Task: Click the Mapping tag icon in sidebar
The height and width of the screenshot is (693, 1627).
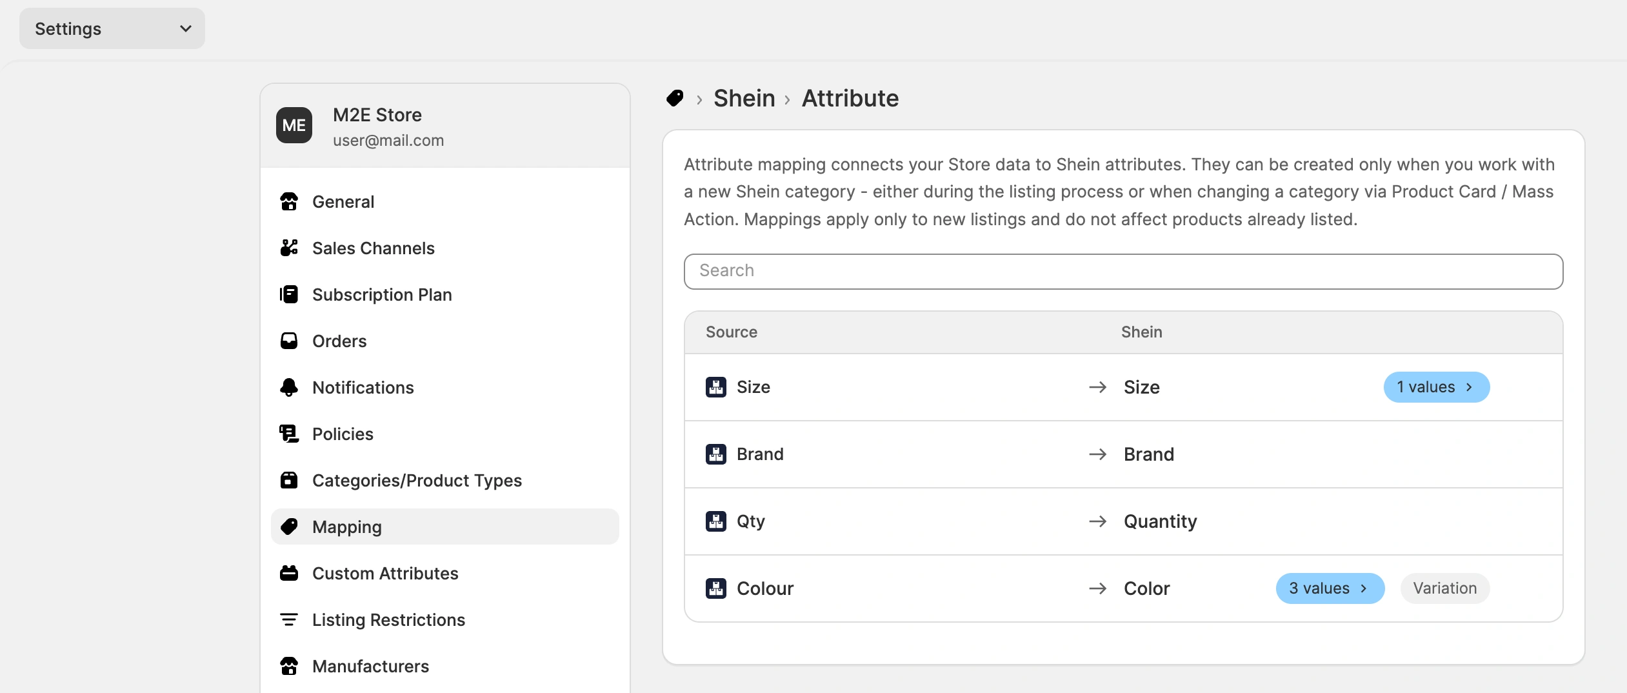Action: [289, 527]
